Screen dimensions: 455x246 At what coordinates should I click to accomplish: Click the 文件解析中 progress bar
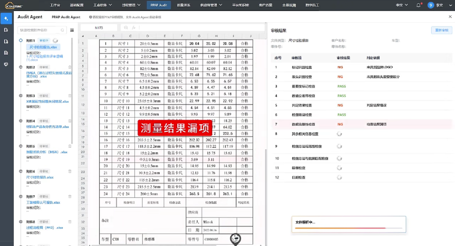point(348,228)
